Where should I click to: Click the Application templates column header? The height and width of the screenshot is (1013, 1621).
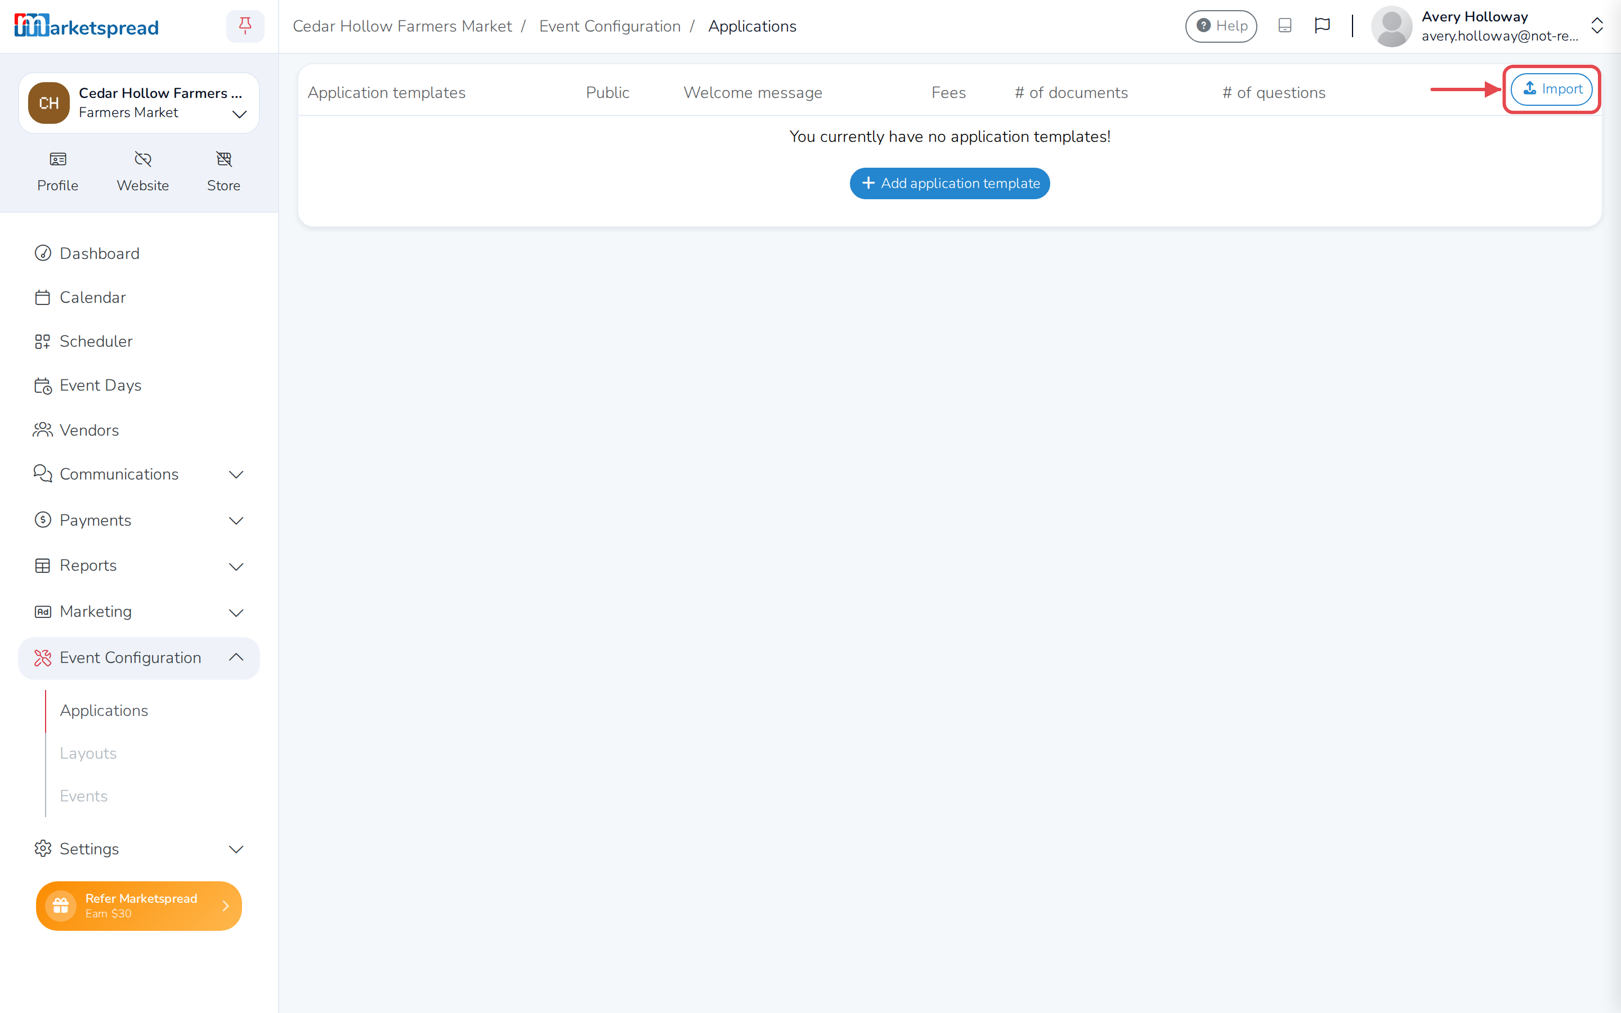point(387,92)
